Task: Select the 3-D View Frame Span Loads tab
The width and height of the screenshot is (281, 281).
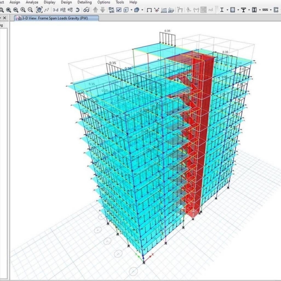Action: pyautogui.click(x=56, y=18)
